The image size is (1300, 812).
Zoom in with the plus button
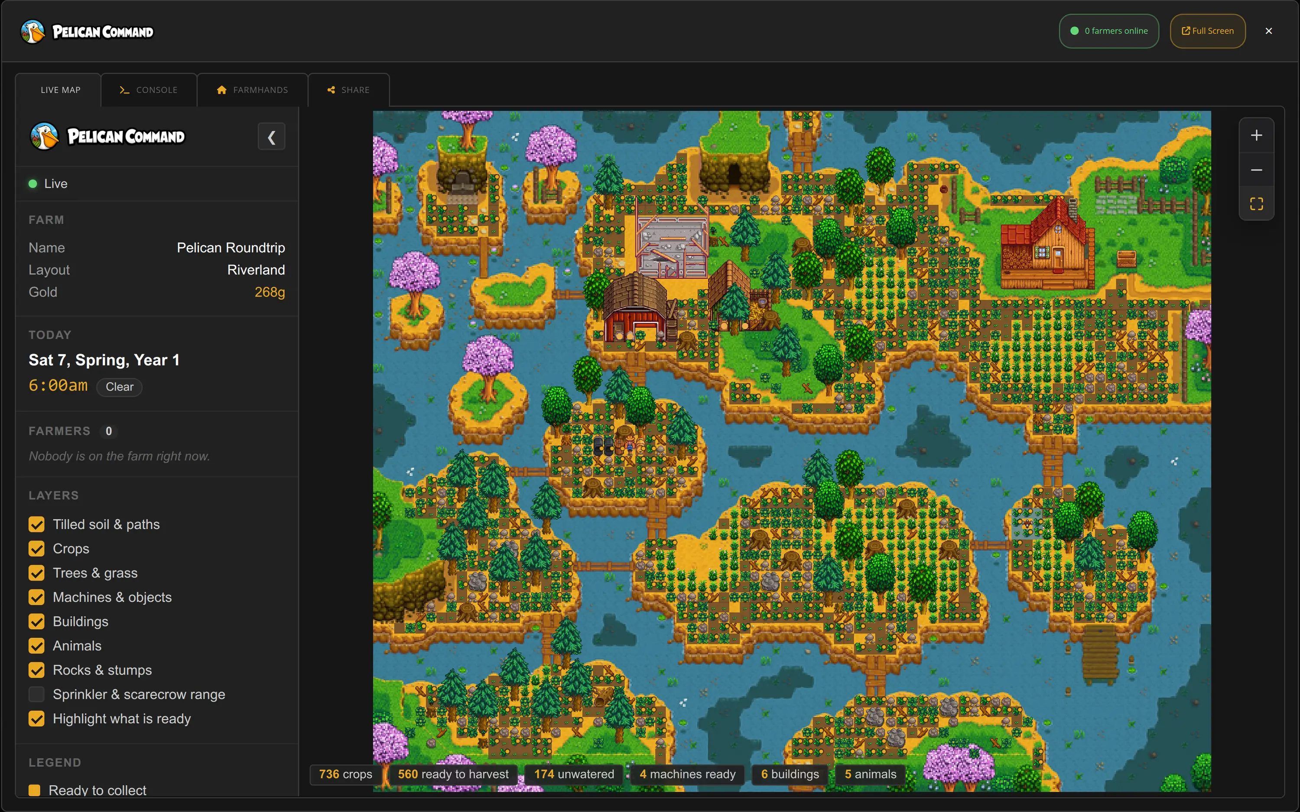(1256, 135)
